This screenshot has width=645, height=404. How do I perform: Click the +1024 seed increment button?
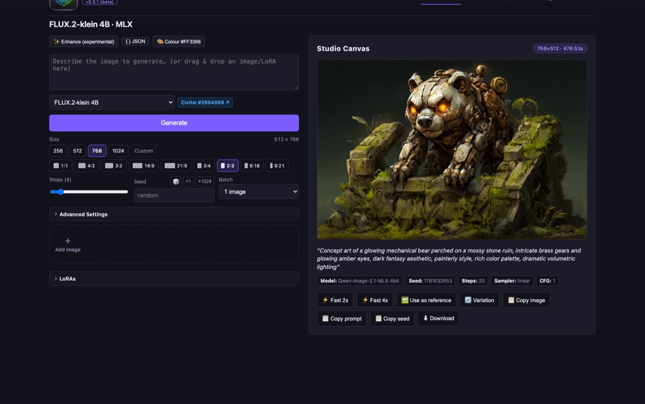(x=205, y=182)
